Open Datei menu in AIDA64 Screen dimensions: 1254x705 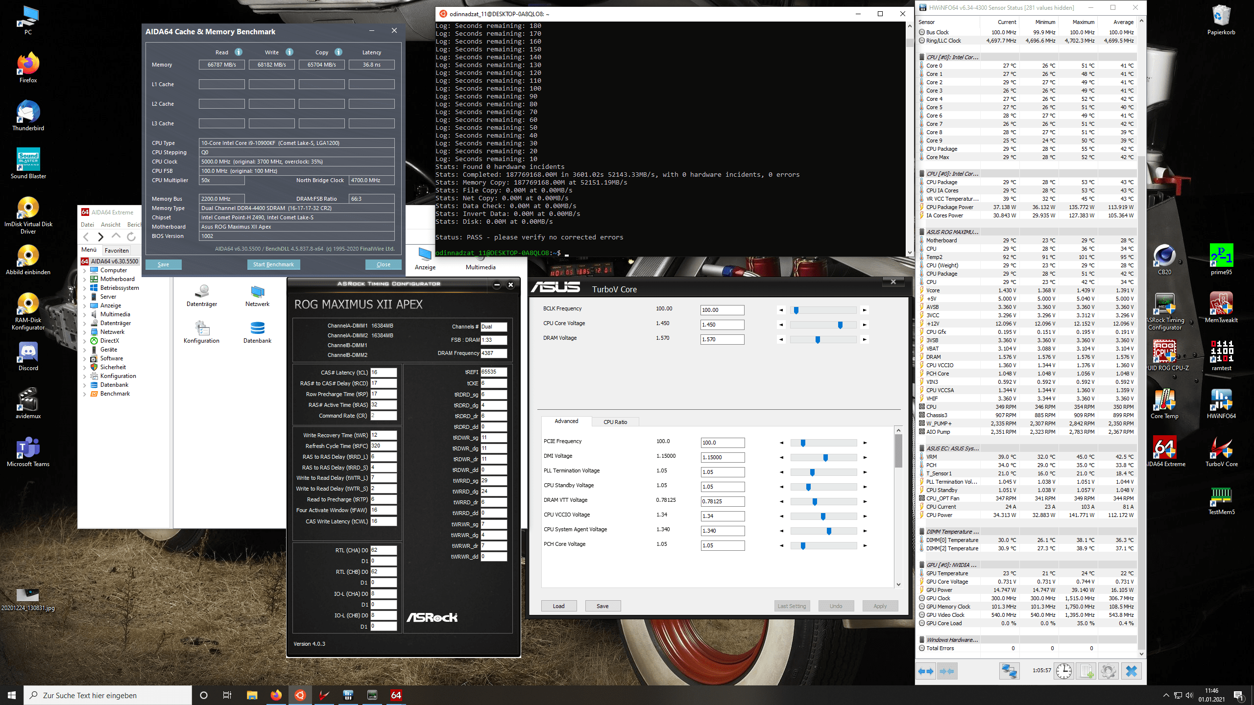(x=87, y=225)
